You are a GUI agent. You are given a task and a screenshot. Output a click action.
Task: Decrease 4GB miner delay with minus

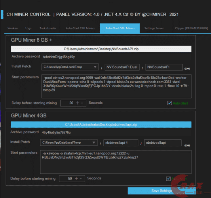click(81, 179)
